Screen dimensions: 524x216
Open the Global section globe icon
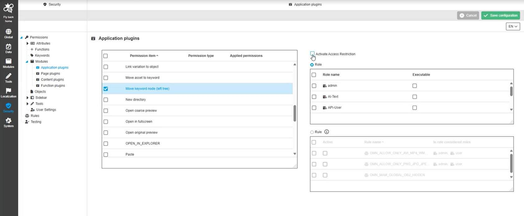click(x=8, y=32)
